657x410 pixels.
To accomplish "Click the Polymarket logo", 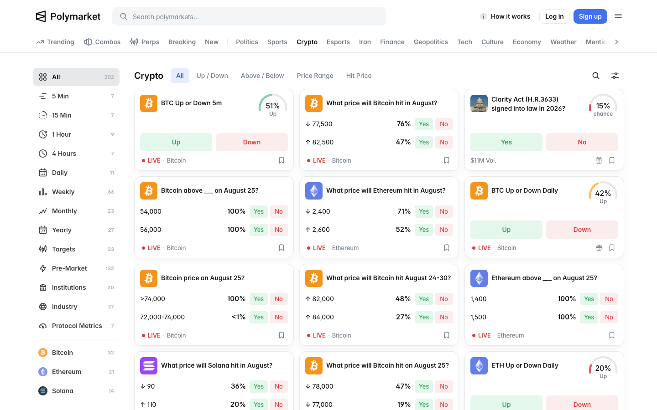I will (x=68, y=16).
